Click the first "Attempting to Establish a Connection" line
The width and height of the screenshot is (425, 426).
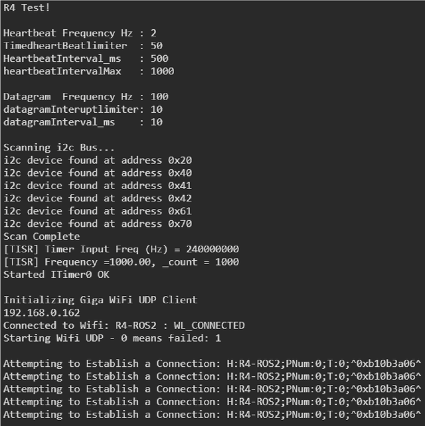[x=212, y=364]
